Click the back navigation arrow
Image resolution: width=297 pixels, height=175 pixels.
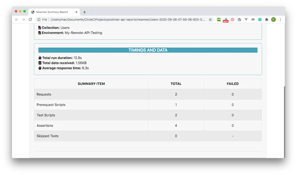17,19
